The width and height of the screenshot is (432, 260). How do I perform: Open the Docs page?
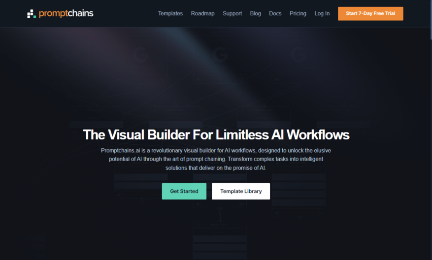point(275,13)
